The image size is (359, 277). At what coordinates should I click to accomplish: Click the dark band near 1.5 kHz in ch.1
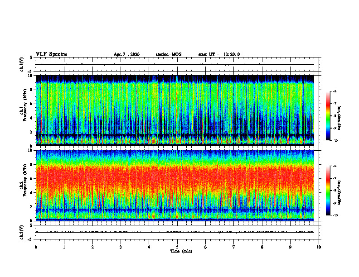(x=175, y=135)
